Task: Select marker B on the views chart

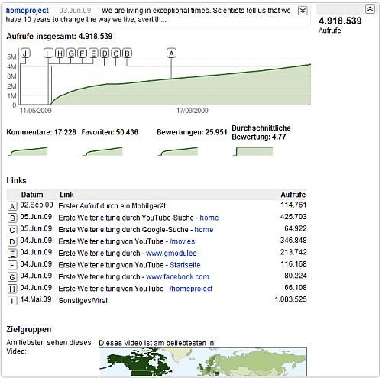Action: [127, 53]
